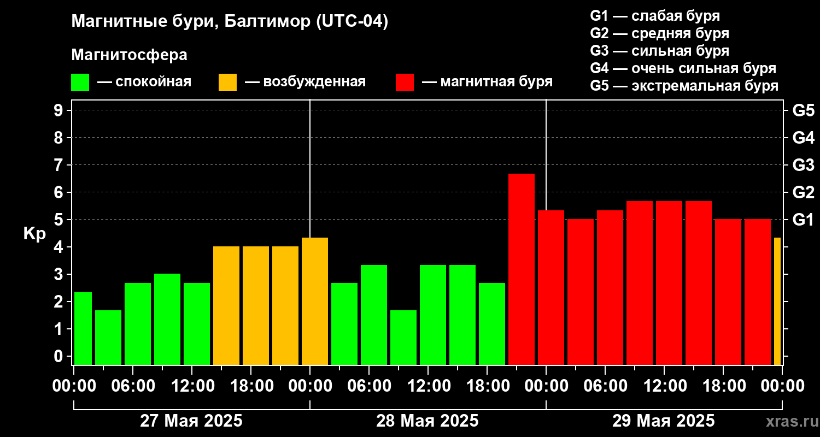Click the '12:00' time label for 29 May
The width and height of the screenshot is (820, 437).
point(664,386)
